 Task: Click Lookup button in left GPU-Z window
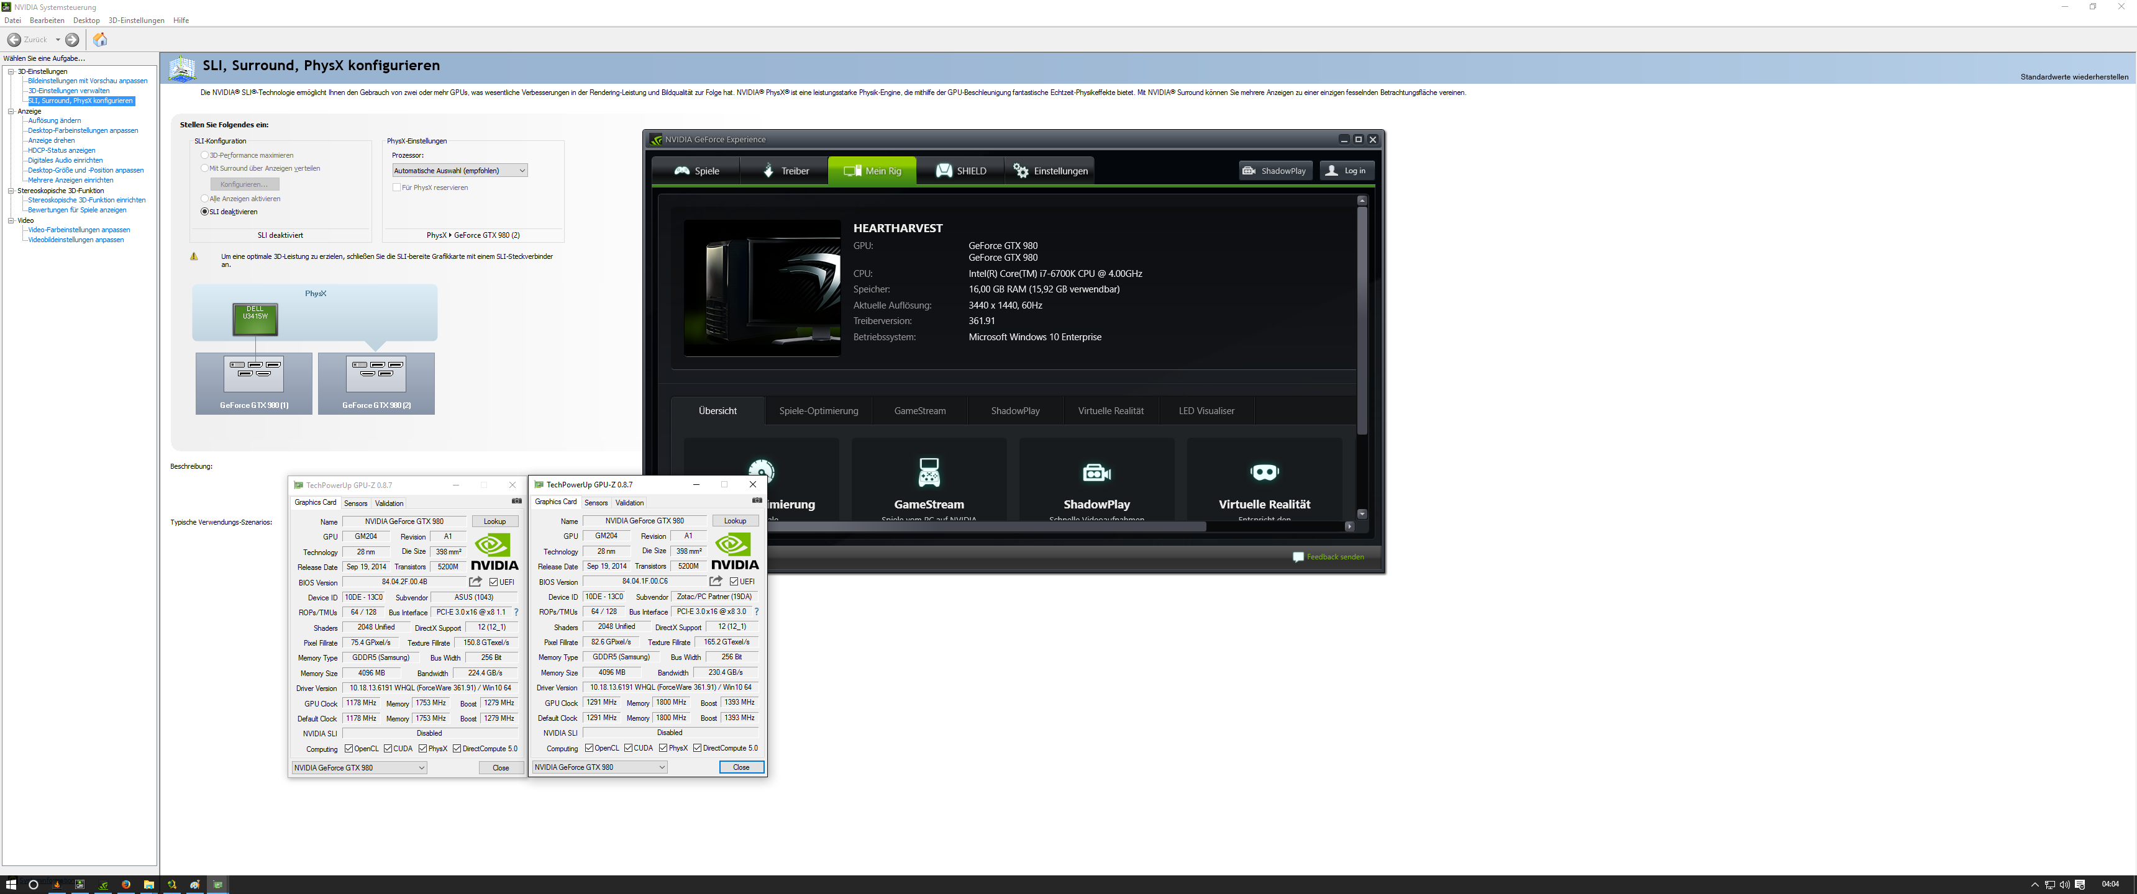click(494, 521)
